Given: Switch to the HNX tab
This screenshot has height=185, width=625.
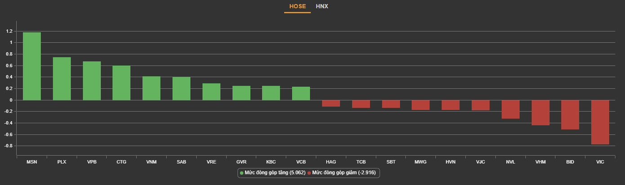Looking at the screenshot, I should (322, 6).
